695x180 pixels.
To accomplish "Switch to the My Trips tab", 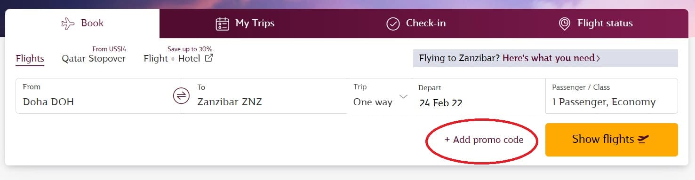I will click(x=245, y=23).
